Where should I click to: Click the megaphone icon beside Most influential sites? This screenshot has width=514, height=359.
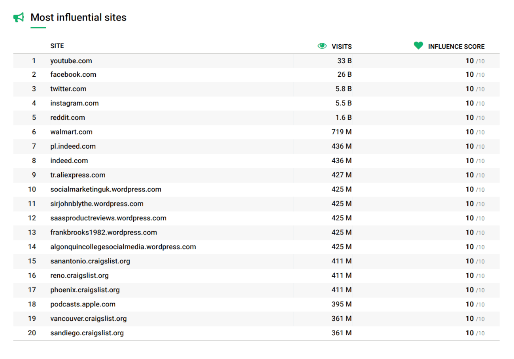[x=19, y=17]
